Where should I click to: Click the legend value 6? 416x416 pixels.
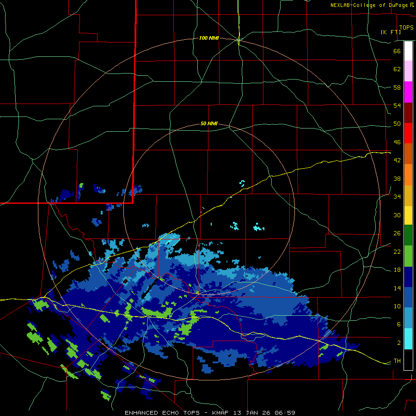399,324
